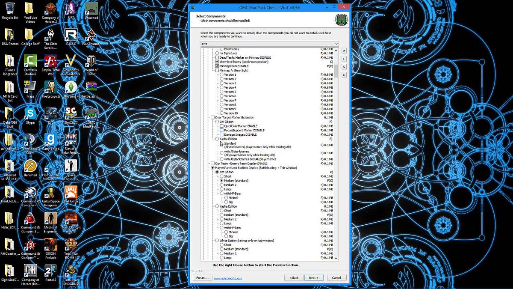Click the 'C' side button beside list

click(343, 75)
